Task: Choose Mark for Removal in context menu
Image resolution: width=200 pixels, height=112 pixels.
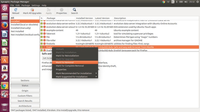Action: pos(75,62)
